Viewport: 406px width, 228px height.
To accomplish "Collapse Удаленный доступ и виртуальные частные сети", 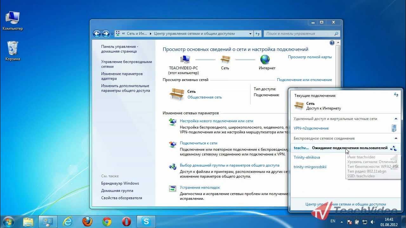I will pyautogui.click(x=396, y=119).
